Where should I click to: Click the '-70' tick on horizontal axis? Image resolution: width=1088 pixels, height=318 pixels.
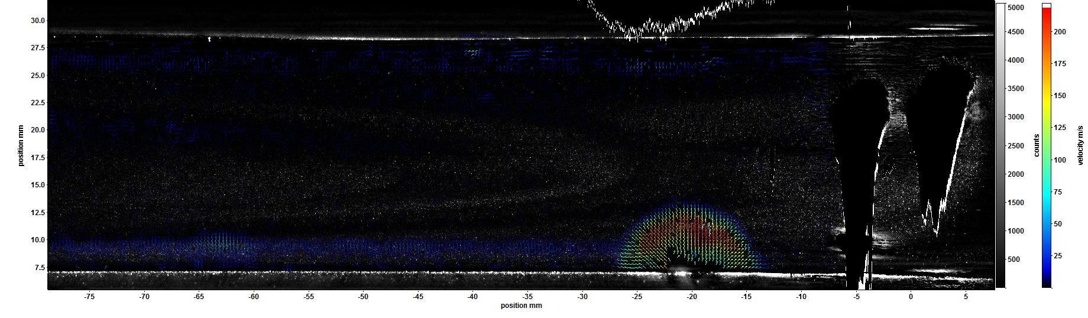coord(144,297)
